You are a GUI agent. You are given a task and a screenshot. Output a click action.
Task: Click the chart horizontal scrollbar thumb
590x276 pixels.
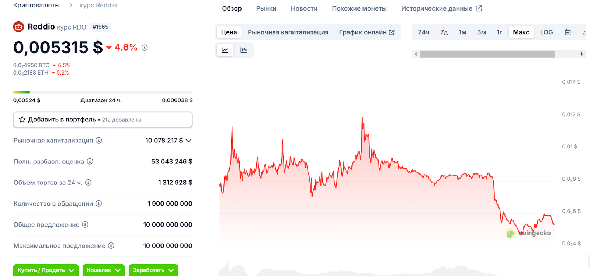487,54
